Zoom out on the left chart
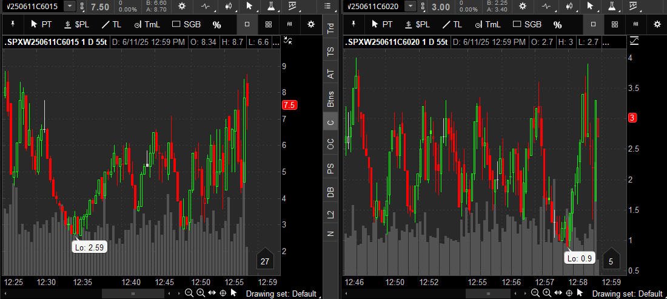 point(189,293)
